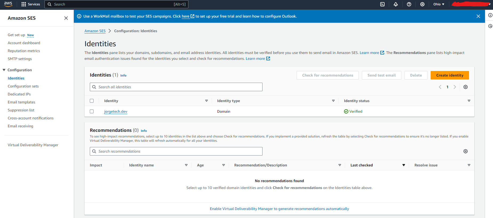Click first Learn more link after Amazon SES
The width and height of the screenshot is (493, 218).
[x=369, y=53]
